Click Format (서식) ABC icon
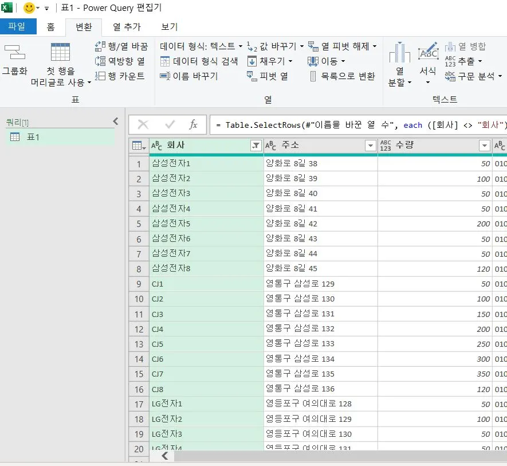The height and width of the screenshot is (466, 507). (428, 52)
